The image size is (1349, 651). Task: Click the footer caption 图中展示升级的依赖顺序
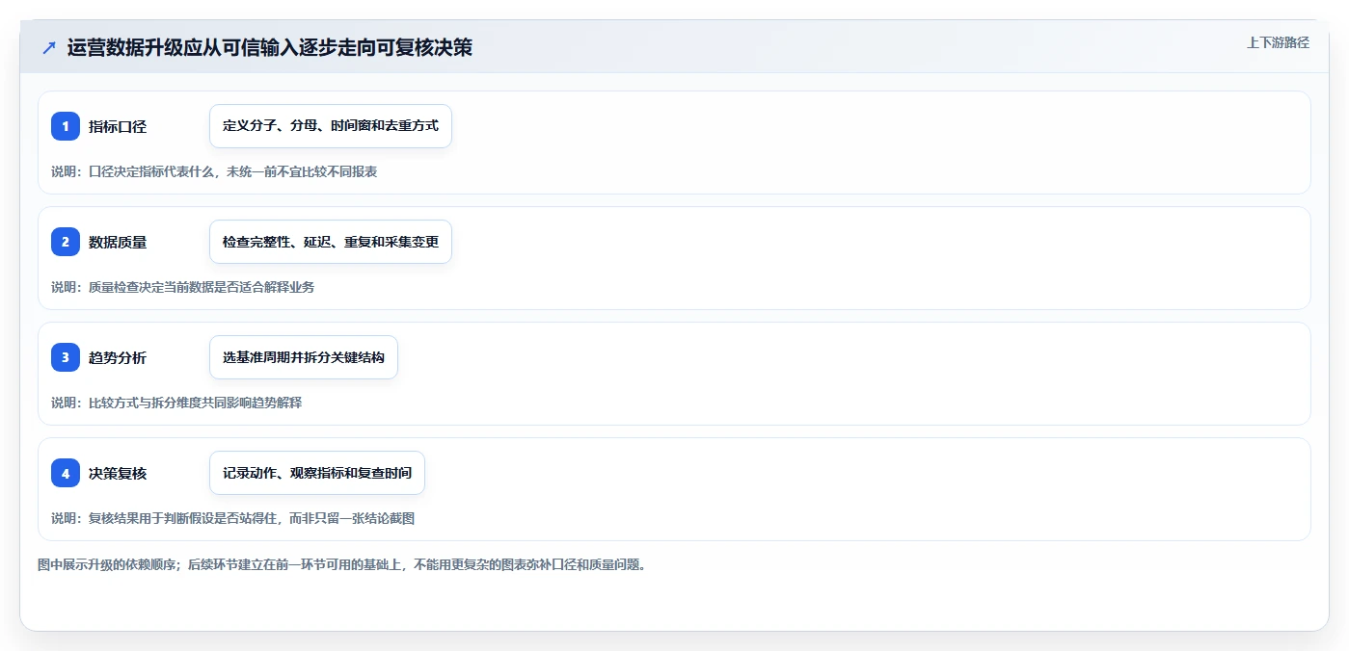[x=341, y=564]
